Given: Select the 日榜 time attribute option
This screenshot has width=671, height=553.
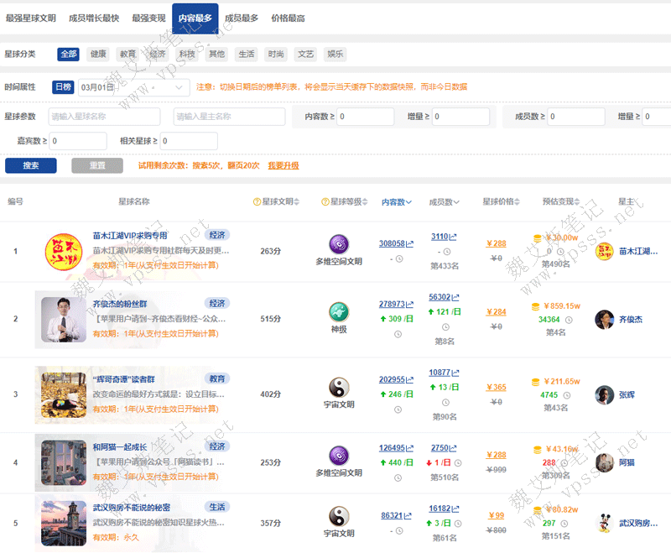Looking at the screenshot, I should (x=63, y=86).
